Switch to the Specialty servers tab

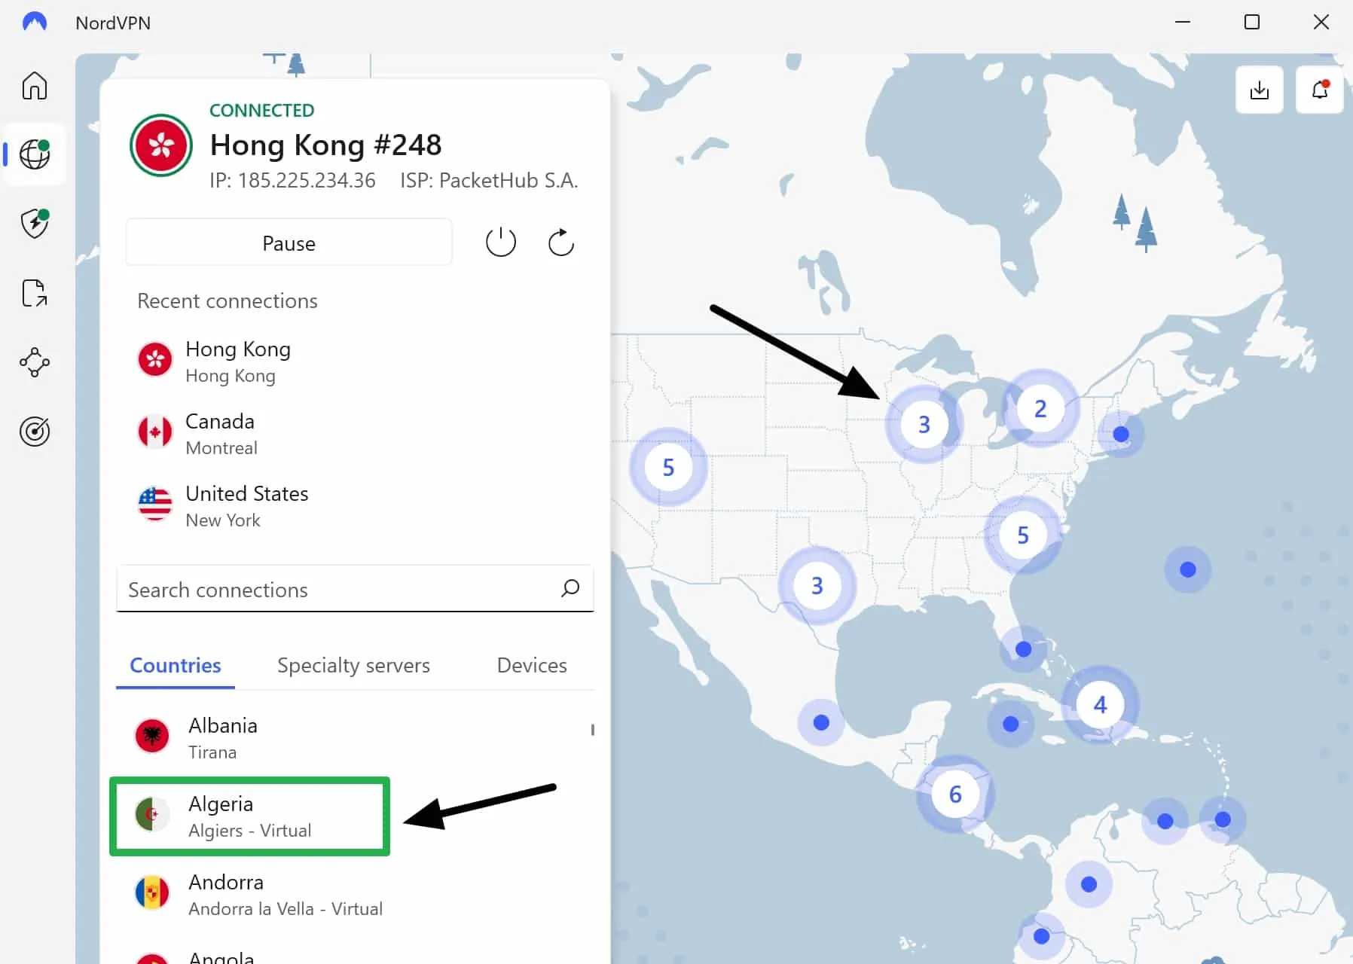[x=353, y=666]
